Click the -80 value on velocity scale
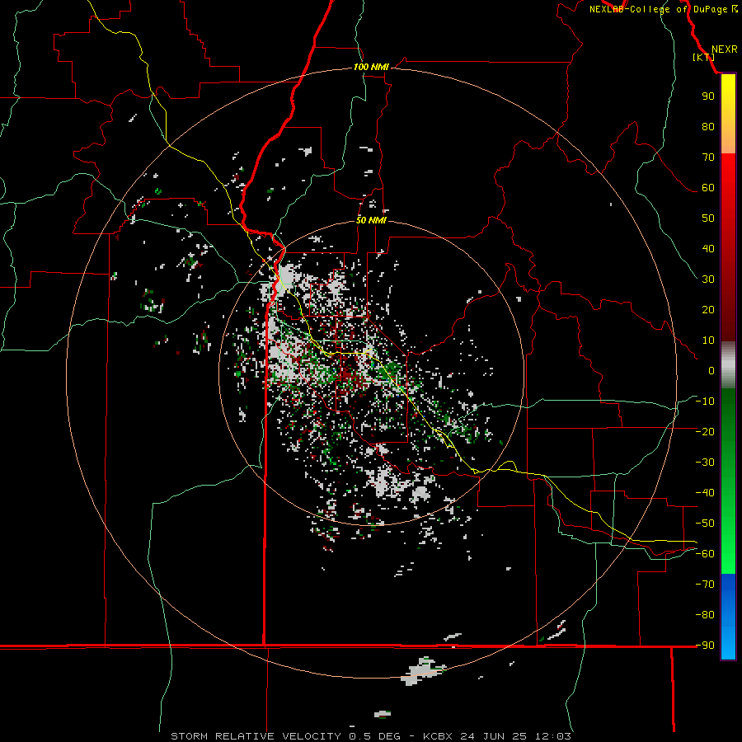742x742 pixels. click(x=705, y=615)
